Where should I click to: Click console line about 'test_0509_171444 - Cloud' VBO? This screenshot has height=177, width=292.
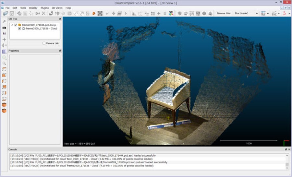pyautogui.click(x=81, y=159)
